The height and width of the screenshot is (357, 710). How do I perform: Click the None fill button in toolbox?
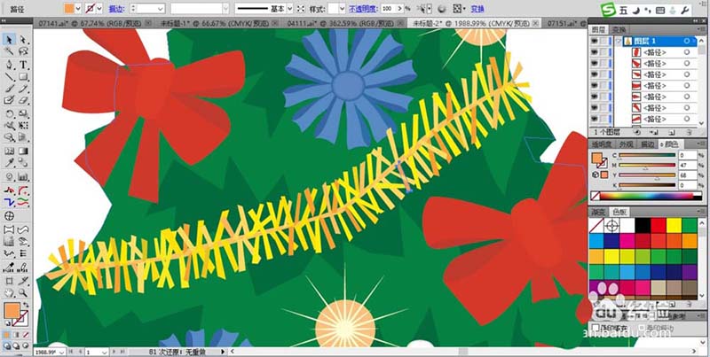[x=26, y=334]
